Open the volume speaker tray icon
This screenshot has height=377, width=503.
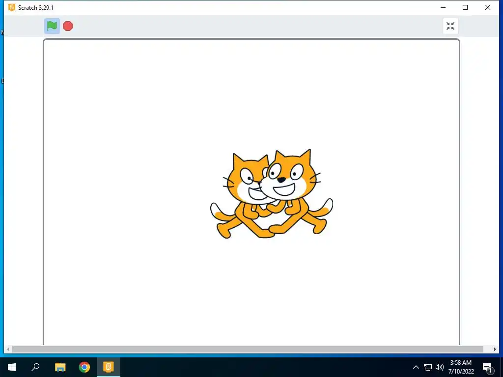coord(440,367)
